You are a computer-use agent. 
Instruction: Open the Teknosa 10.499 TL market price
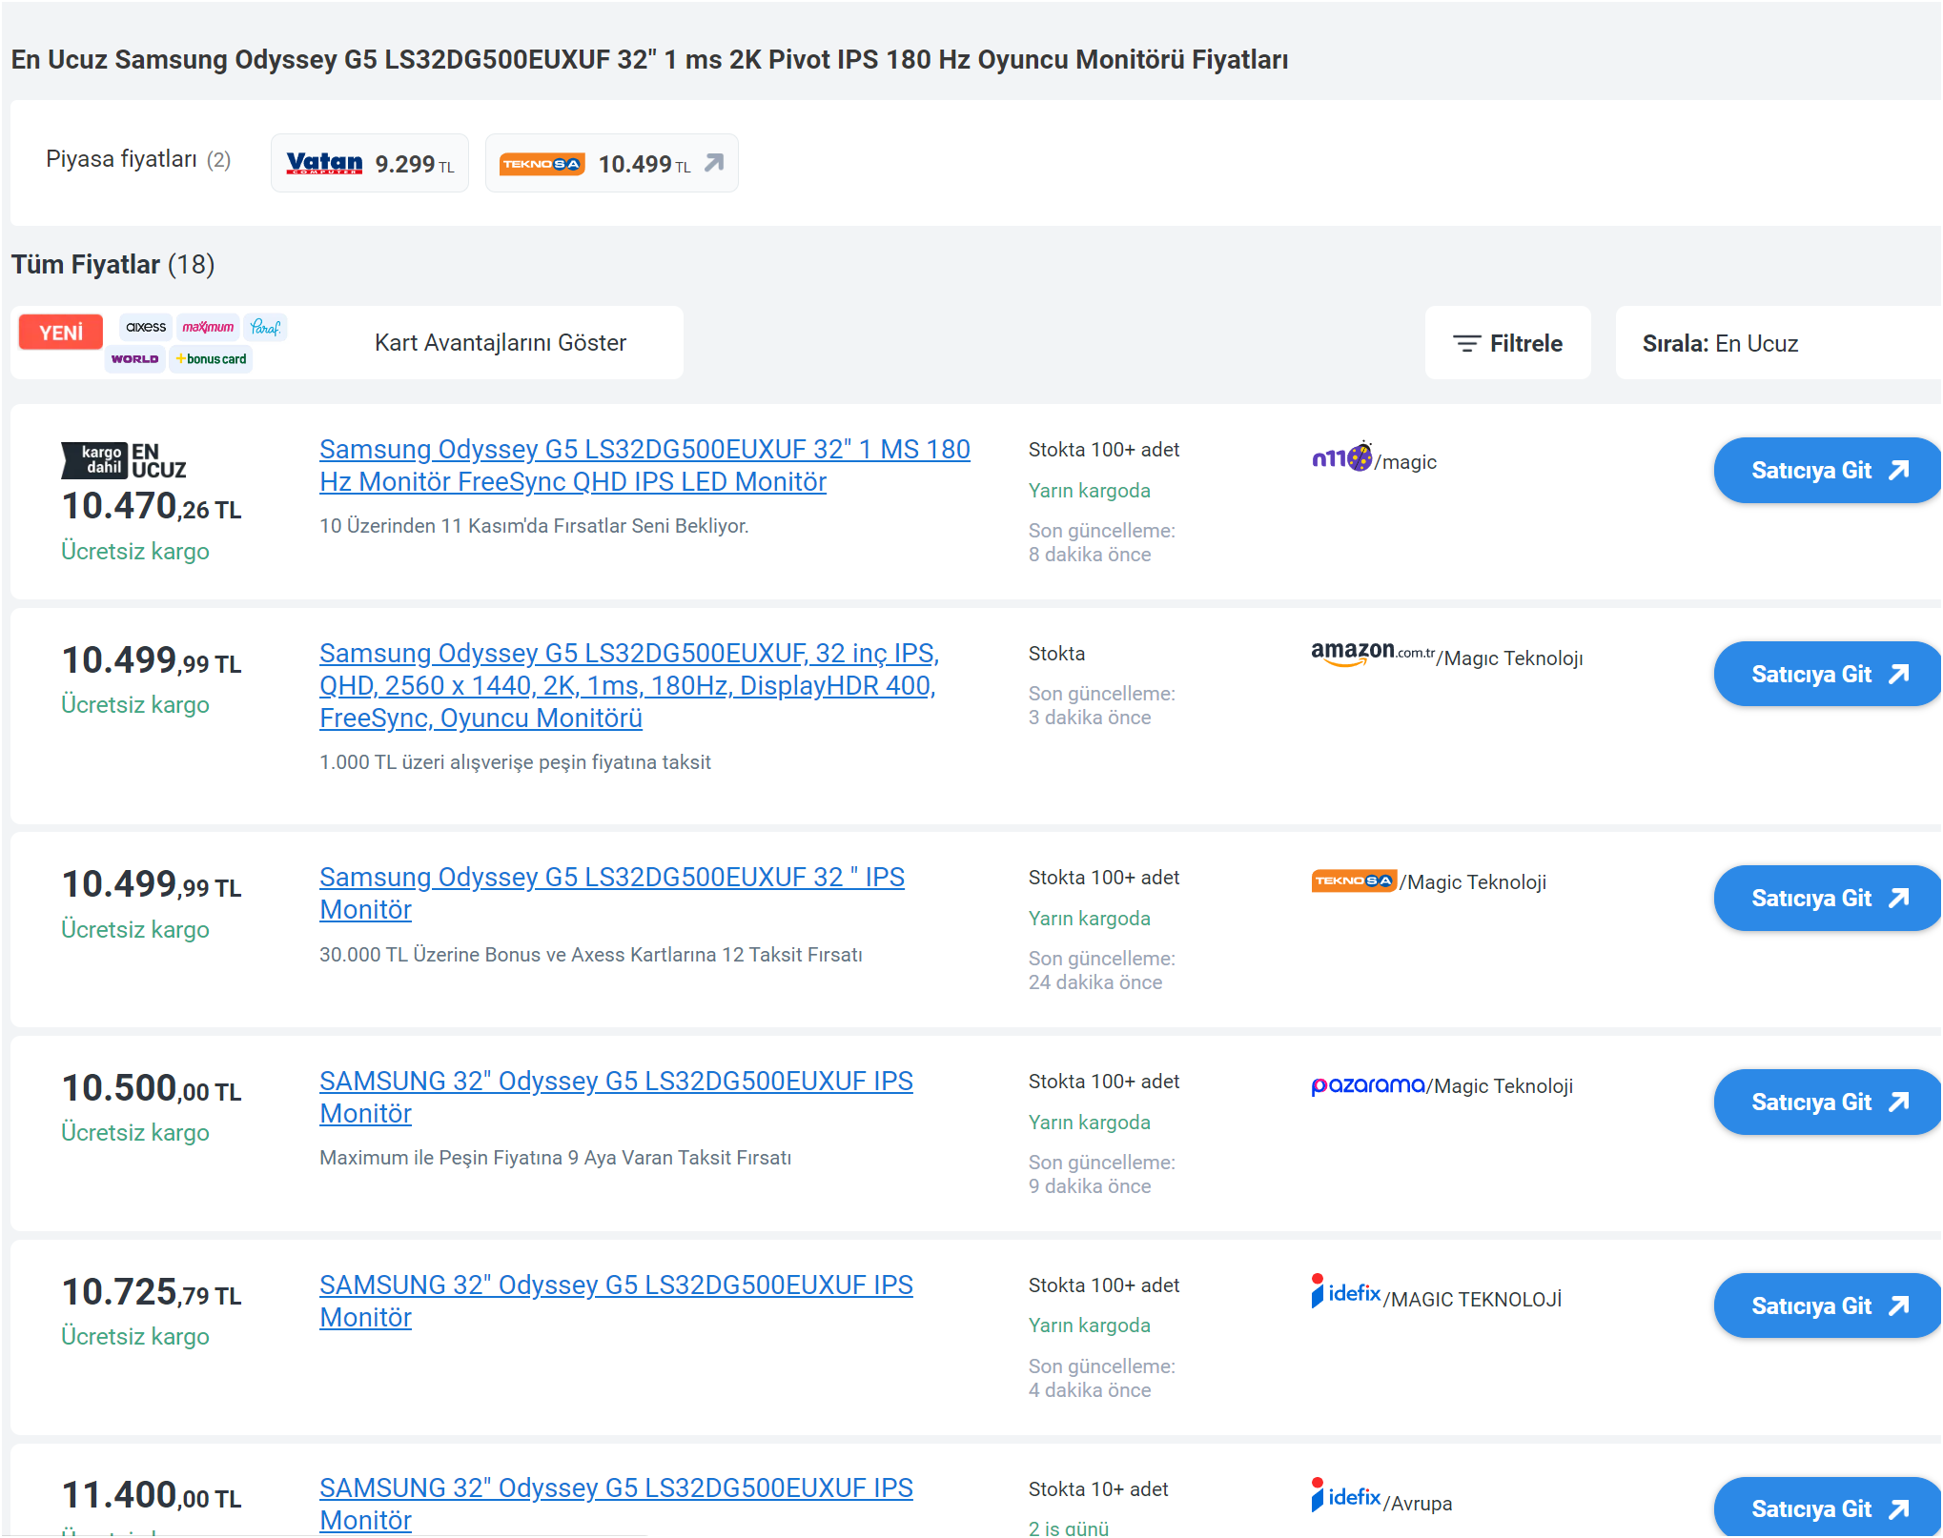(x=611, y=163)
